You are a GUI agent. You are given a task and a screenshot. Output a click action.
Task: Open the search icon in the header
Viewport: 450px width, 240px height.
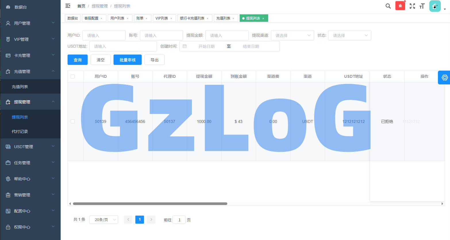(x=388, y=6)
